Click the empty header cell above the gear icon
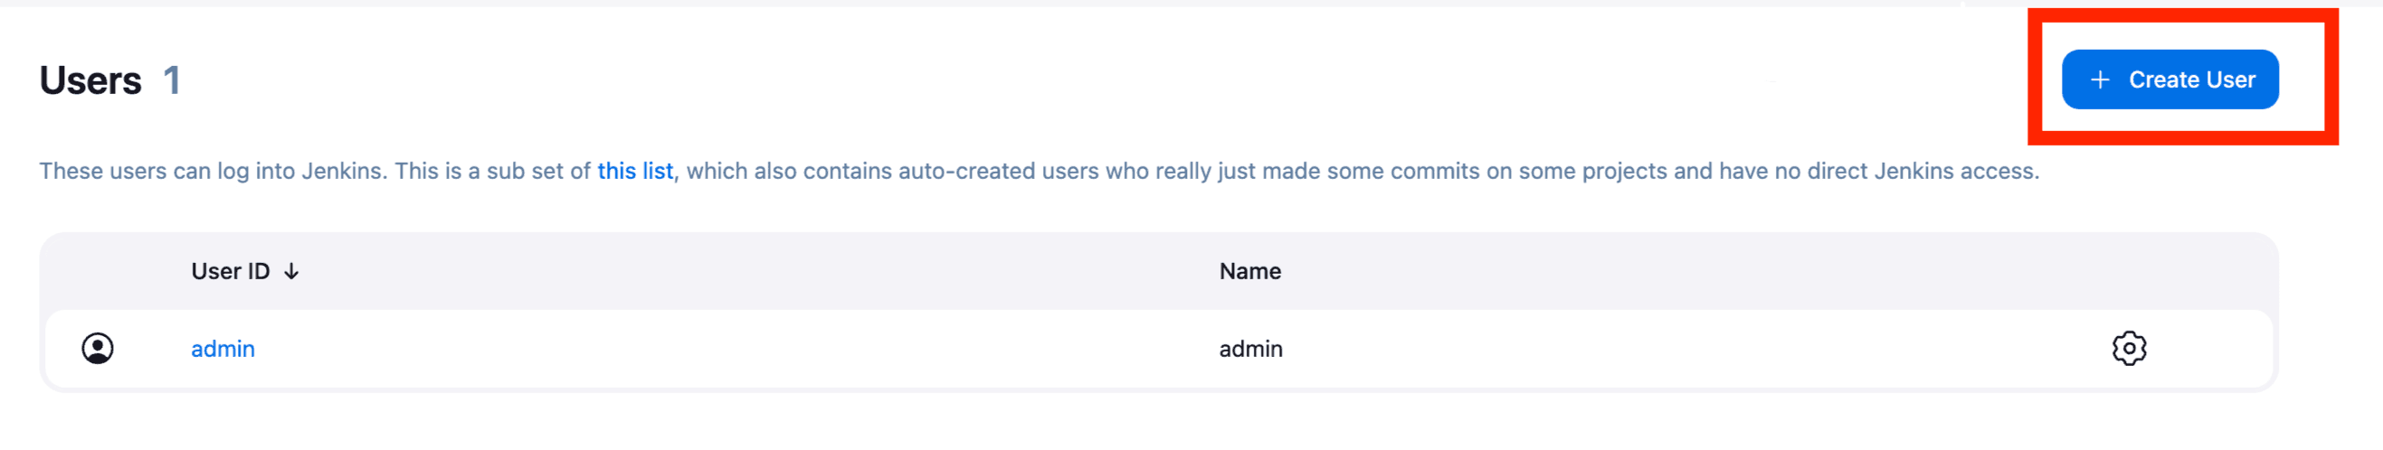 click(2129, 272)
